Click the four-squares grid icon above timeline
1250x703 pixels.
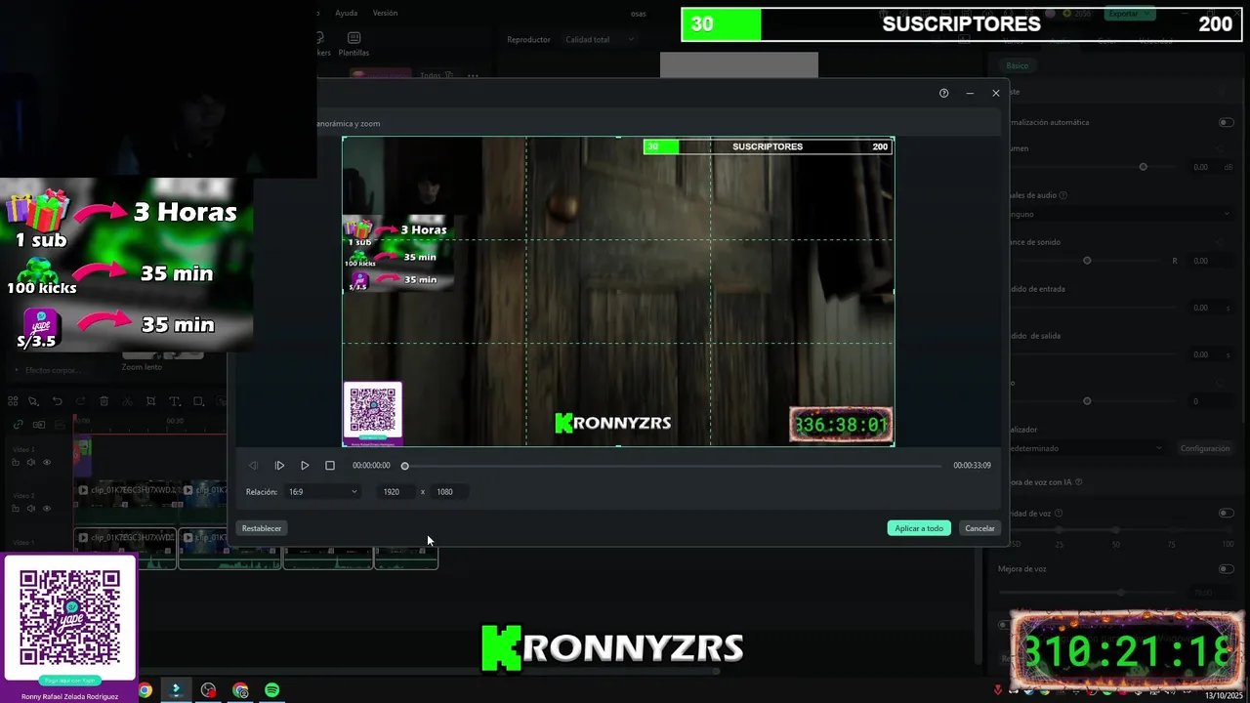(x=15, y=401)
